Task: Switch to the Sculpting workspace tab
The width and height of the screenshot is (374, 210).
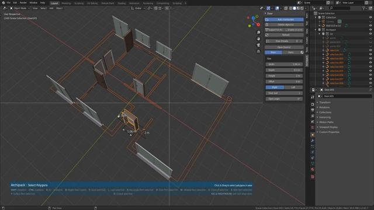Action: pyautogui.click(x=79, y=3)
